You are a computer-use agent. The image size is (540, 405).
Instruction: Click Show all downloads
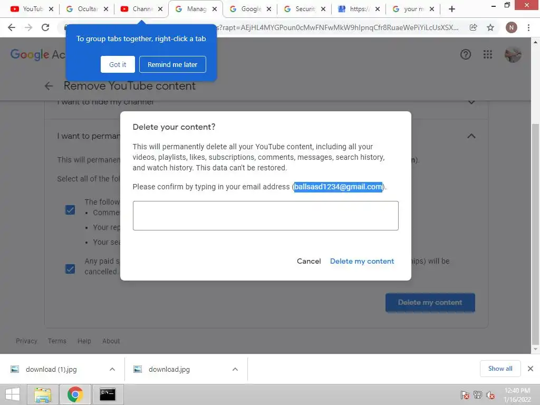tap(500, 369)
